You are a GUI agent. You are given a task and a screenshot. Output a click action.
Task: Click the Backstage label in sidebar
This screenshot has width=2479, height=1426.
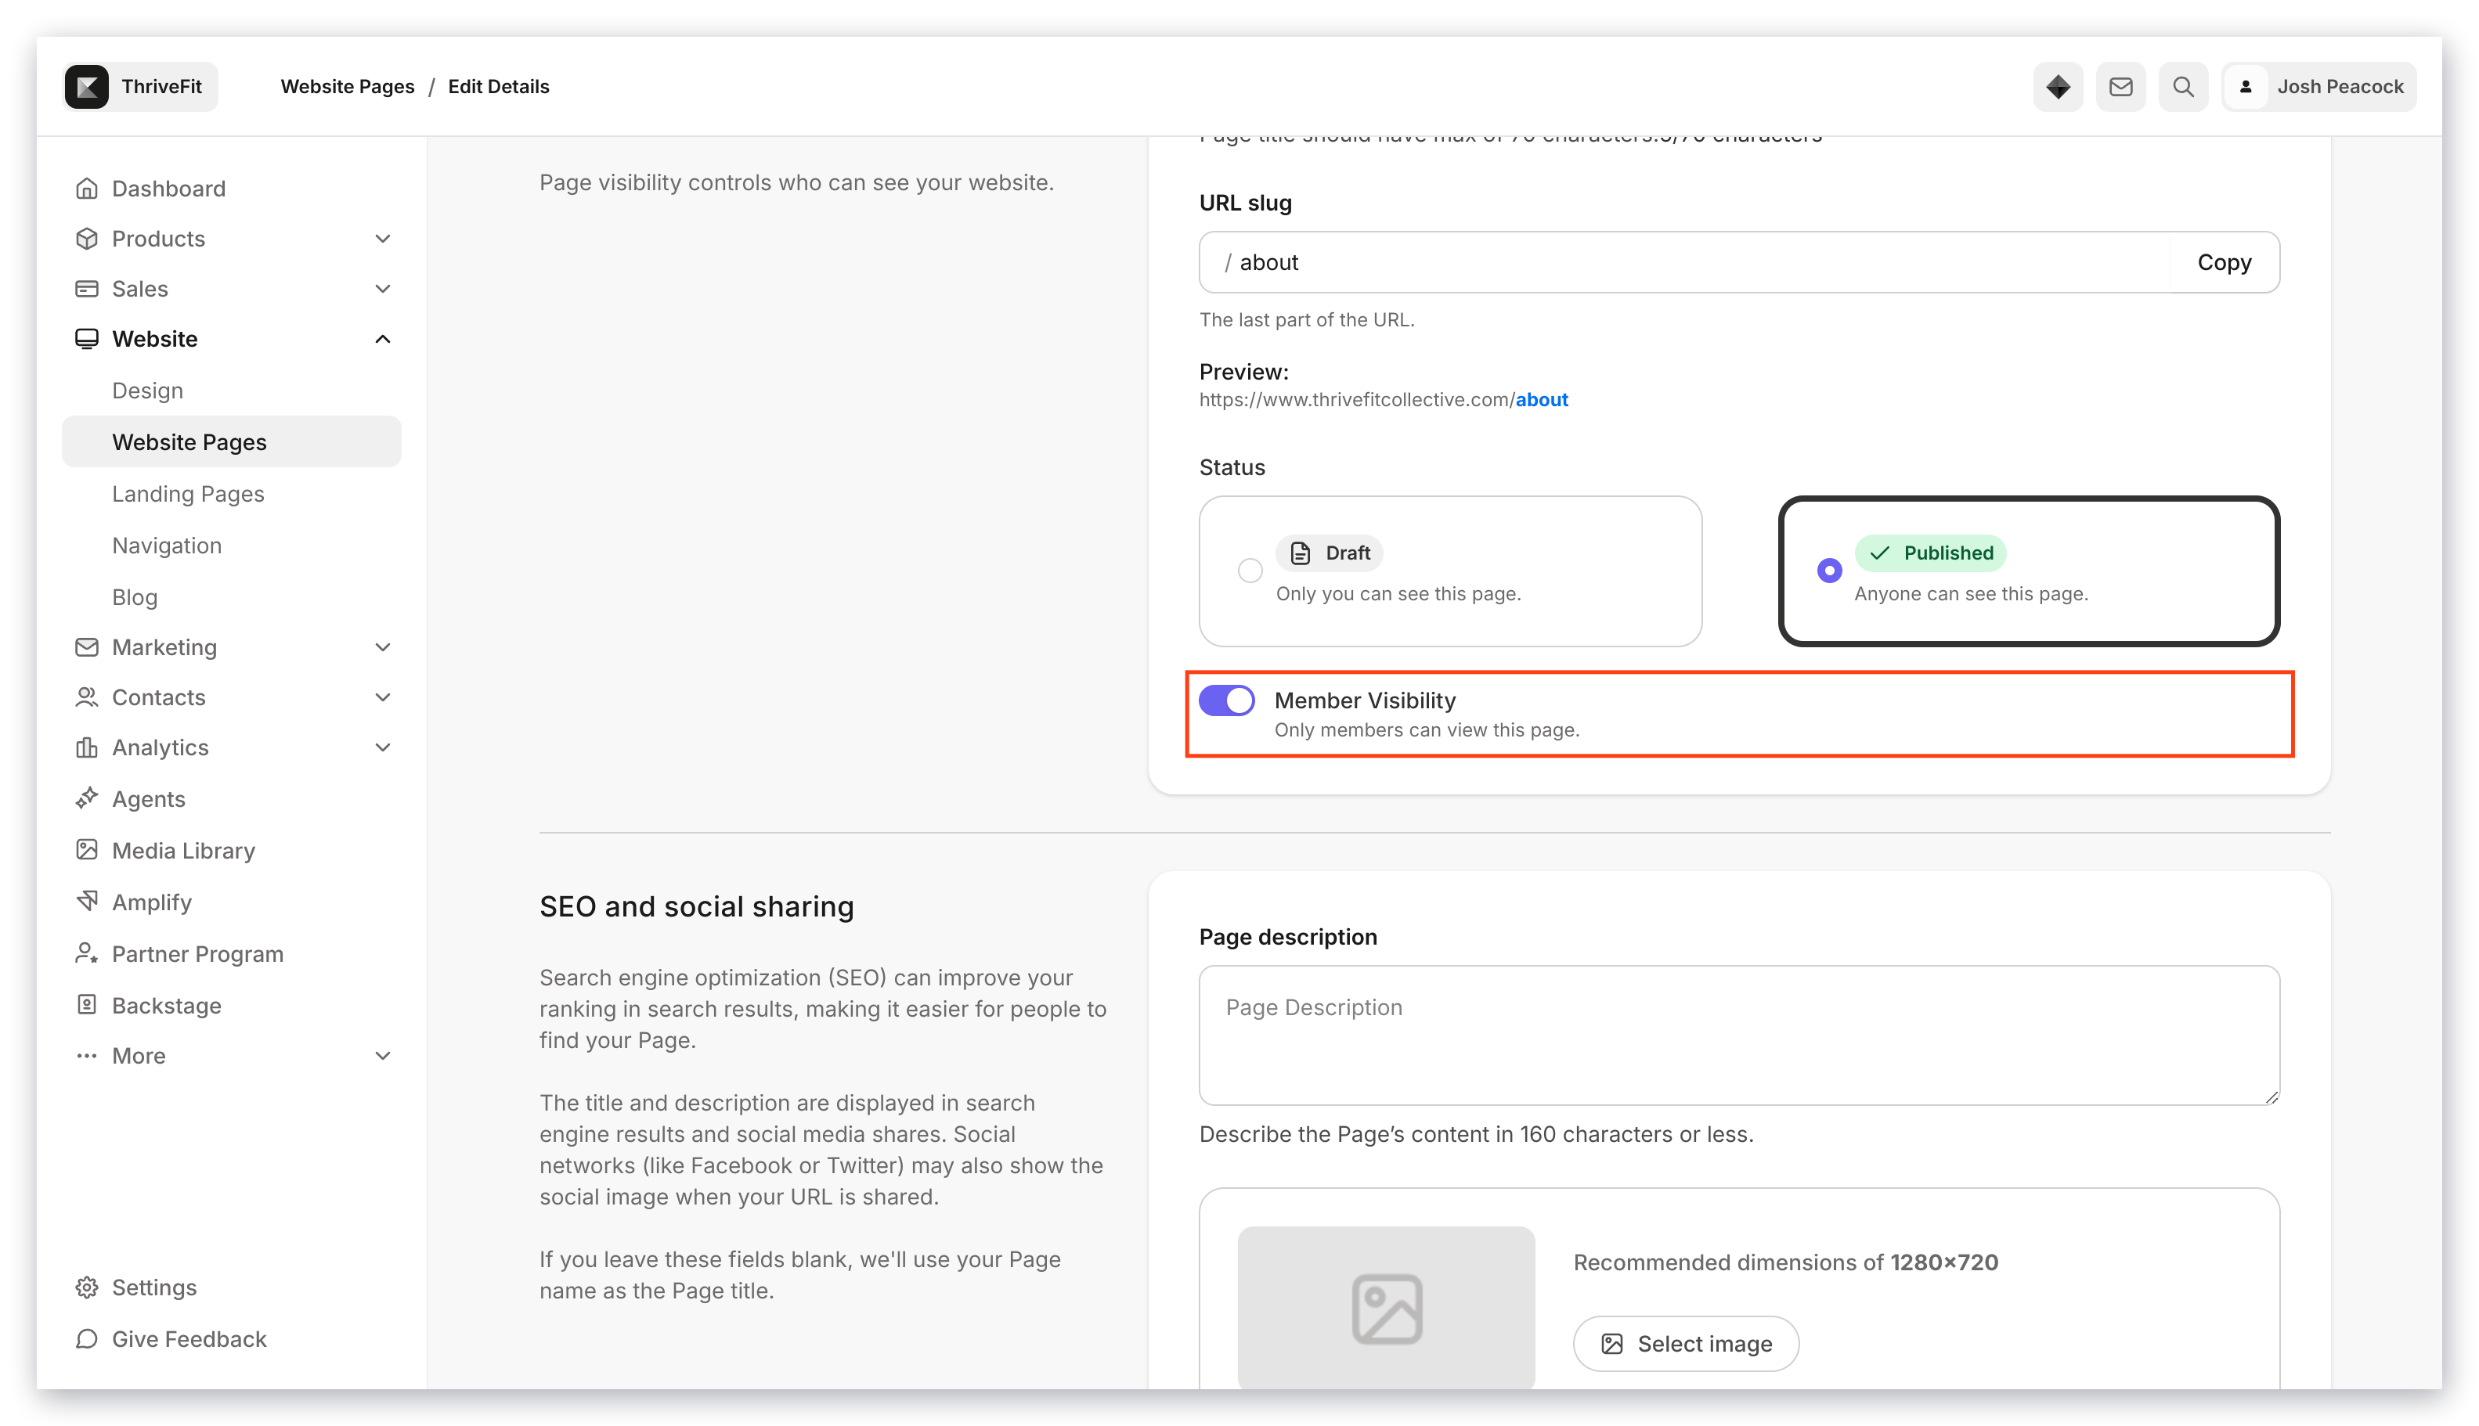[167, 1005]
